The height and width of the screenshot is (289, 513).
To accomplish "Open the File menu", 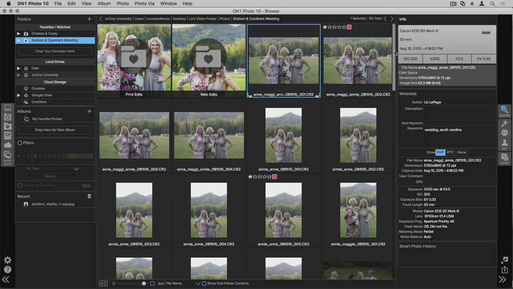I will [x=58, y=4].
